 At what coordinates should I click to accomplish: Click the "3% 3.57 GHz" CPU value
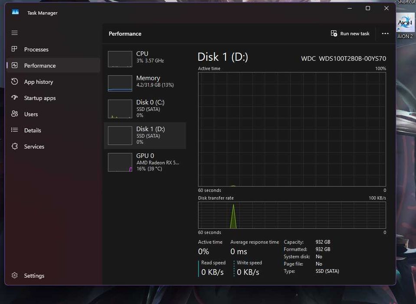click(150, 60)
